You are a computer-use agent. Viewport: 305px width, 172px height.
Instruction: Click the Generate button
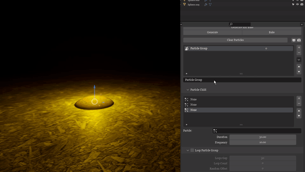[x=212, y=32]
